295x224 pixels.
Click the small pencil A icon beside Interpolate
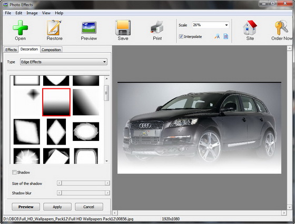click(217, 36)
